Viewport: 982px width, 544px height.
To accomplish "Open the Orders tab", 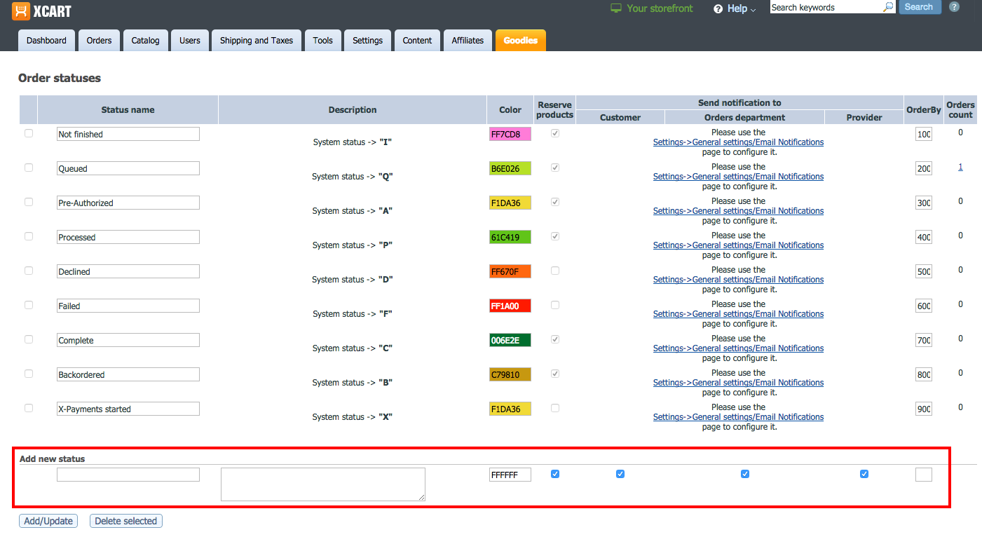I will coord(99,41).
